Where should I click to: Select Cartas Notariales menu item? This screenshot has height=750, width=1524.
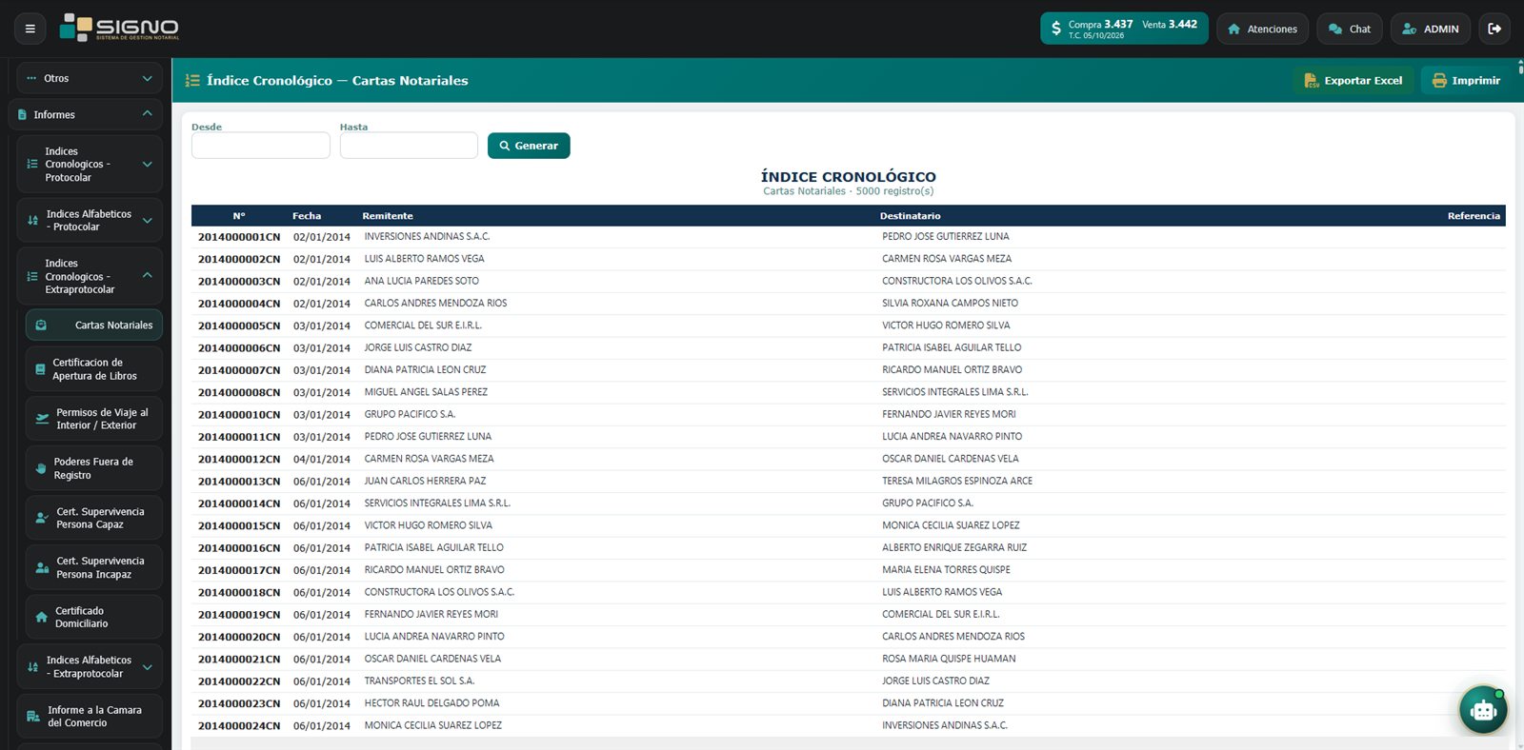coord(94,326)
